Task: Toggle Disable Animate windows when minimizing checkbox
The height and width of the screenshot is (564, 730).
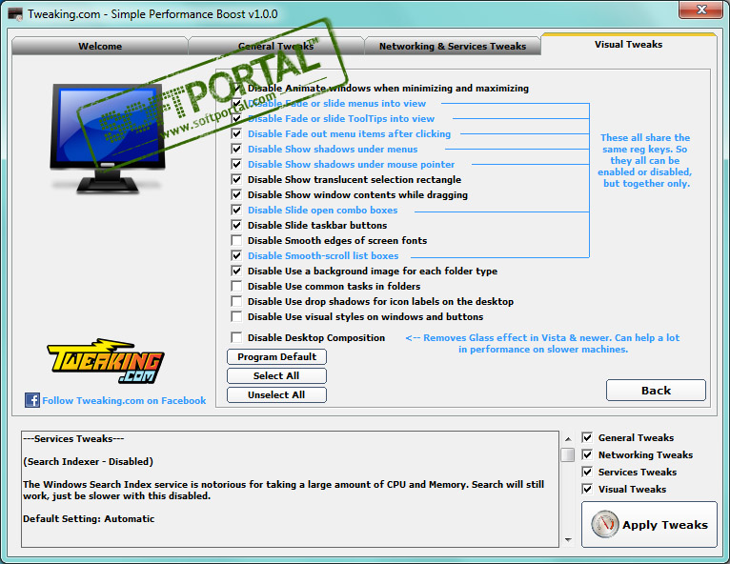Action: (x=236, y=88)
